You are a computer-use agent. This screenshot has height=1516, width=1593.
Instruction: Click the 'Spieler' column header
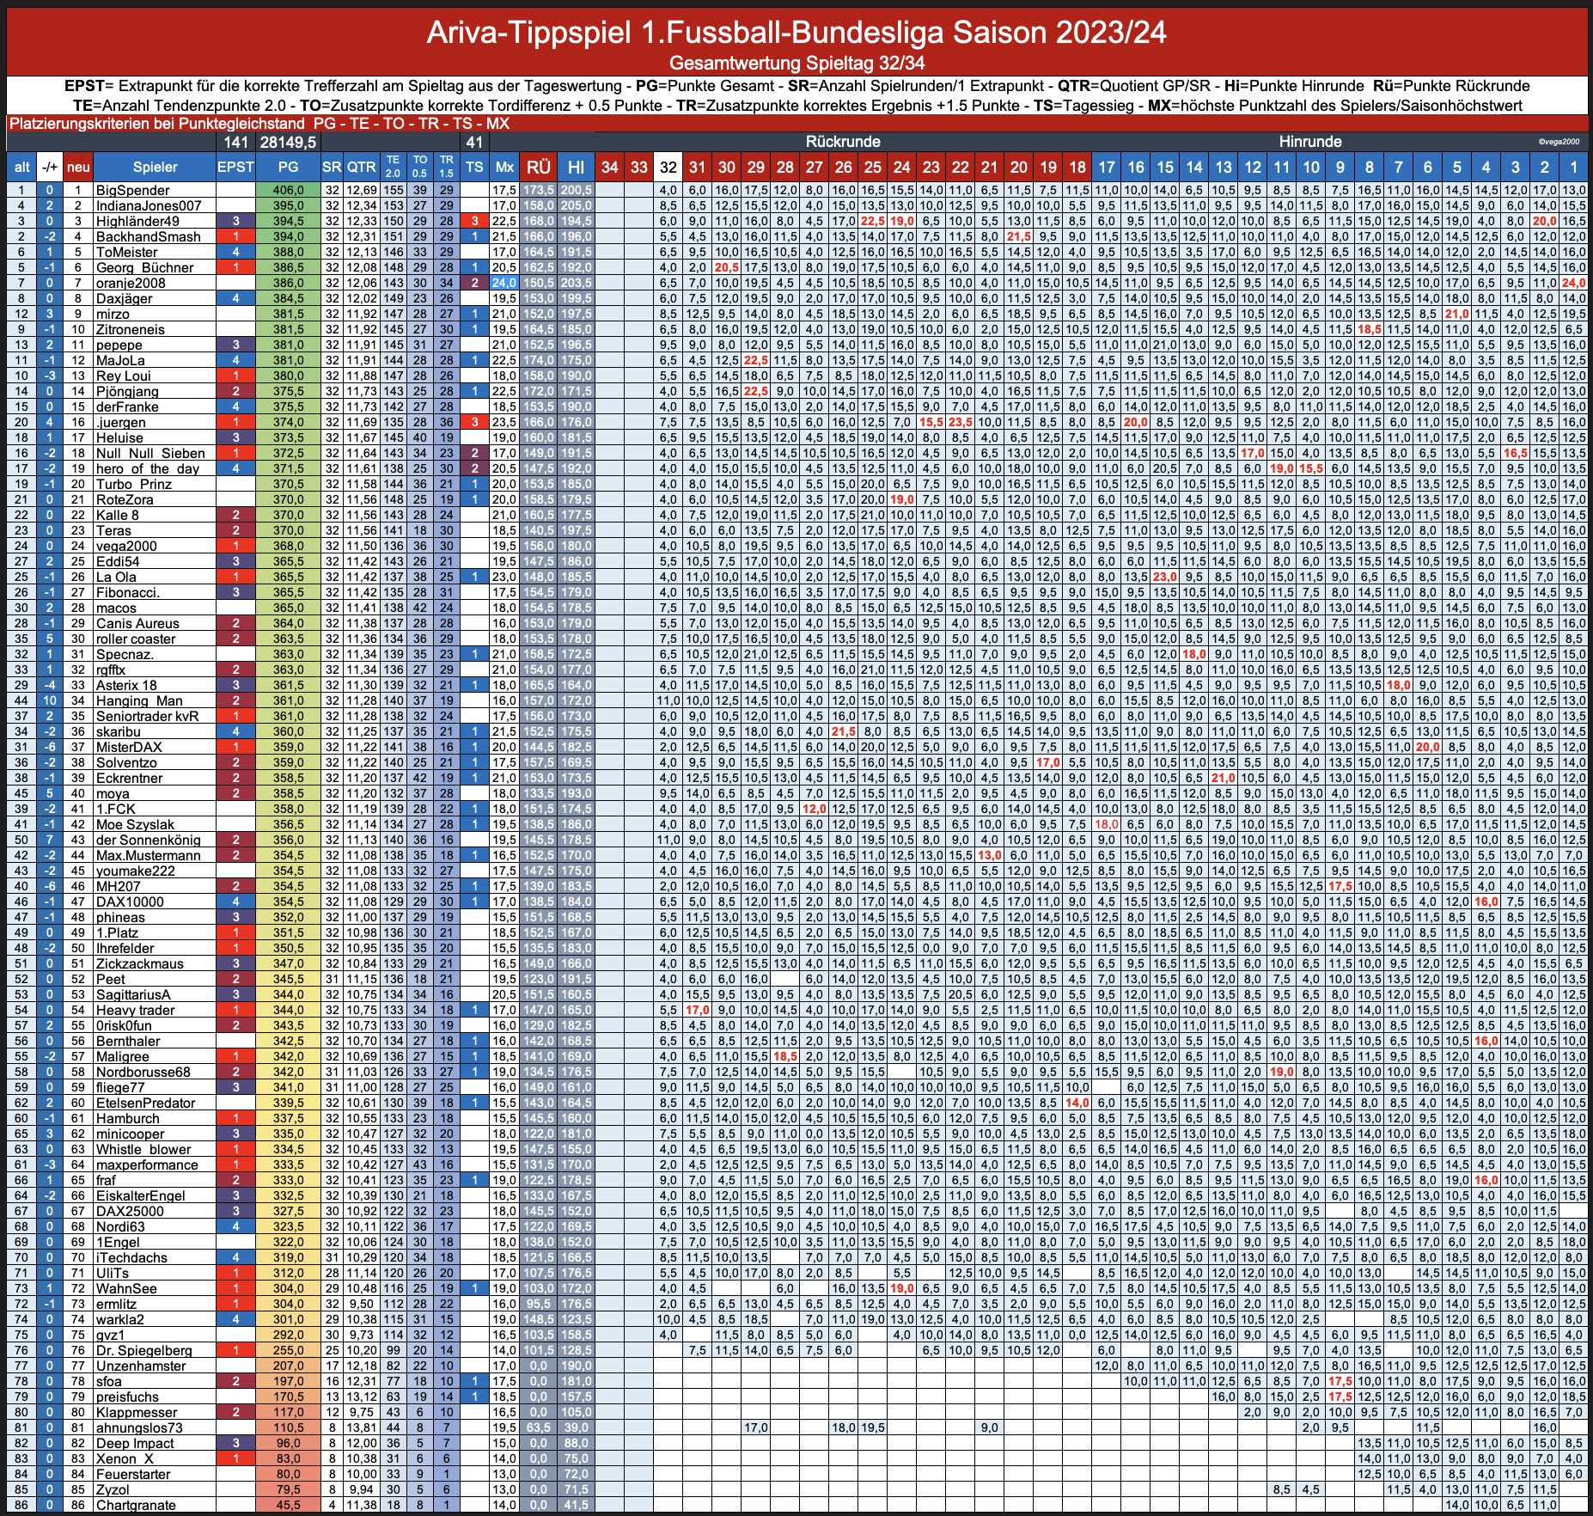point(155,167)
